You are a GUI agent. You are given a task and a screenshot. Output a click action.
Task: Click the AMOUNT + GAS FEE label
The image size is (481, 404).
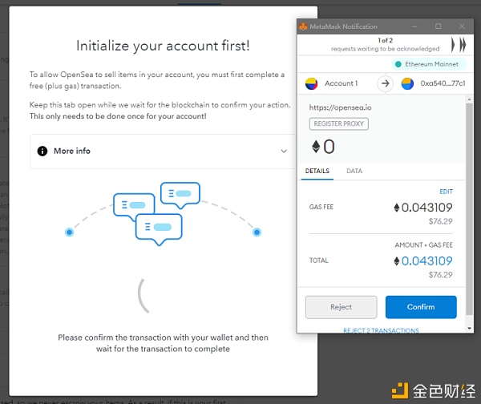pos(423,245)
